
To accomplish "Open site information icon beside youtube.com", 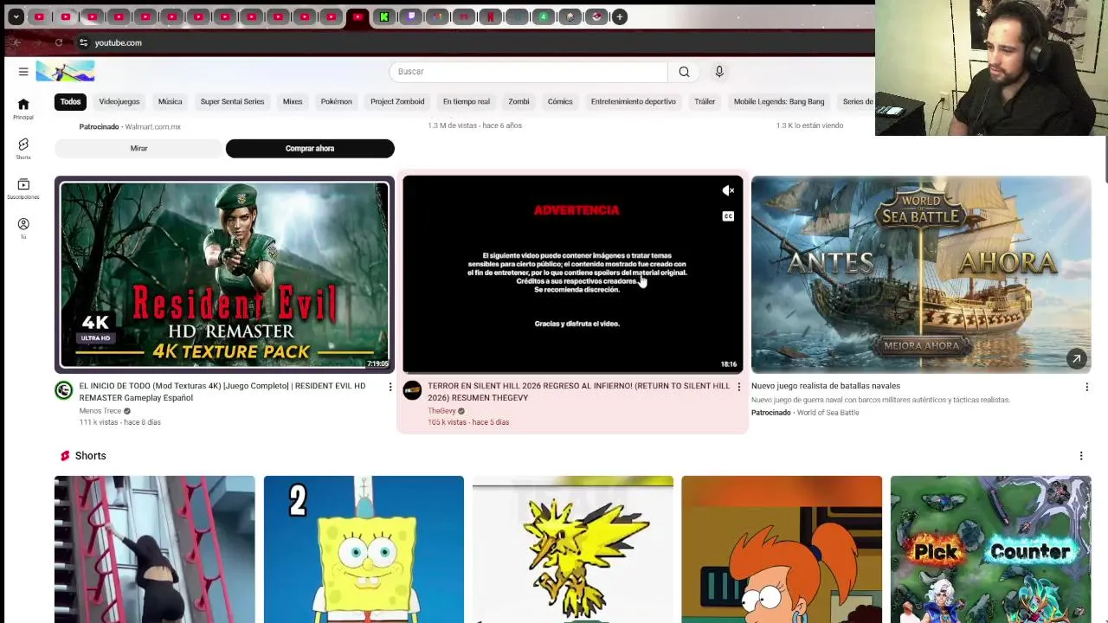I will (83, 42).
